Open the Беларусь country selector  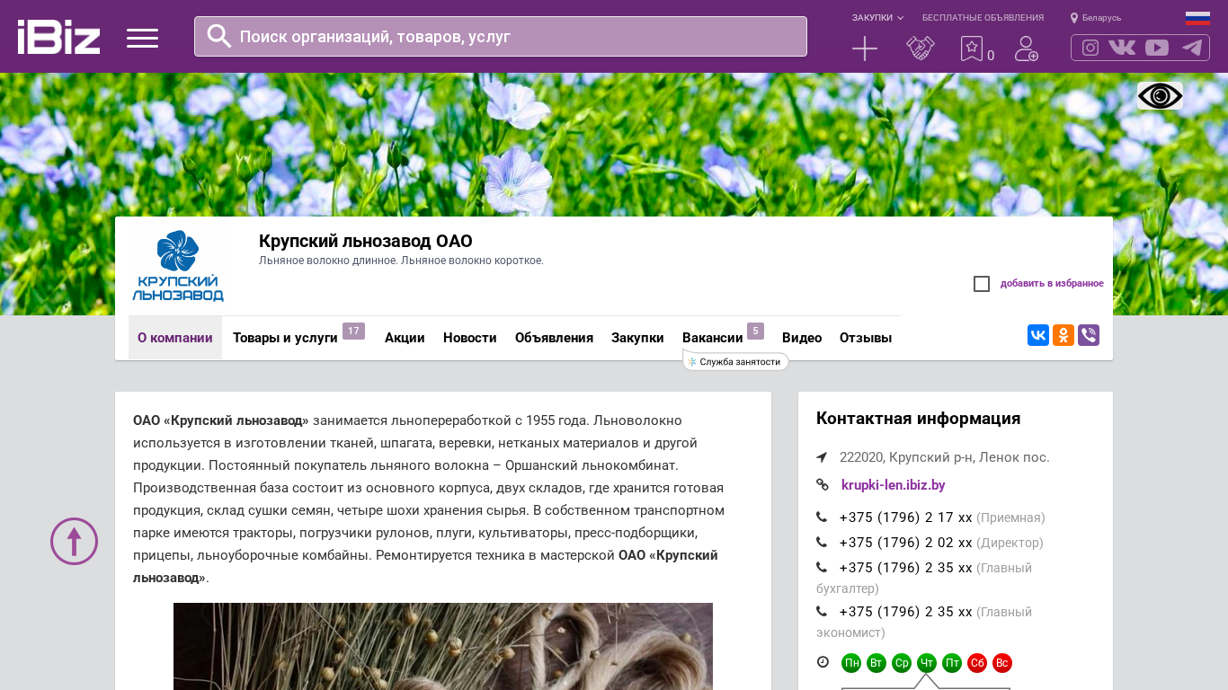(x=1096, y=18)
